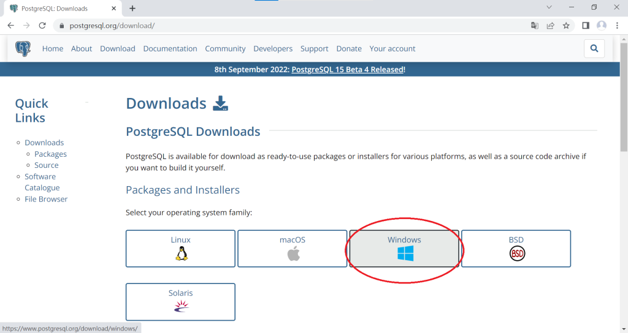Screen dimensions: 628x333
Task: Click the Solaris sunburst logo
Action: pyautogui.click(x=182, y=306)
